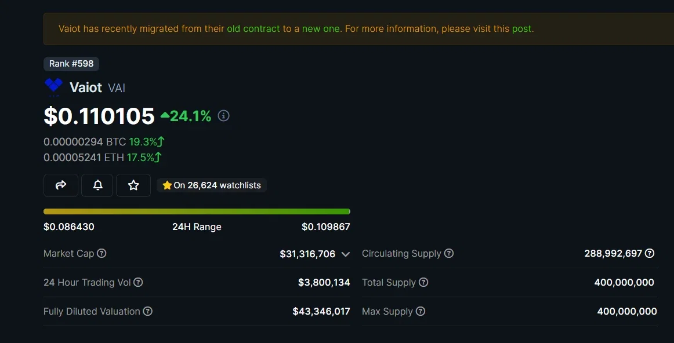The height and width of the screenshot is (343, 674).
Task: Open the new one contract link
Action: click(321, 29)
